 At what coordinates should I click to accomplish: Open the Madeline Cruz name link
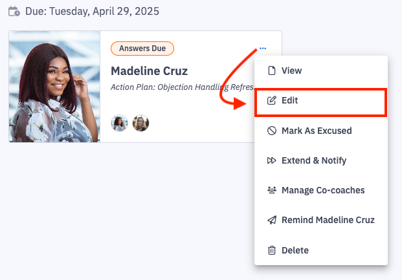[149, 71]
